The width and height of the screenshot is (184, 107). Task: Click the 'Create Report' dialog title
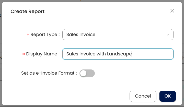point(27,11)
